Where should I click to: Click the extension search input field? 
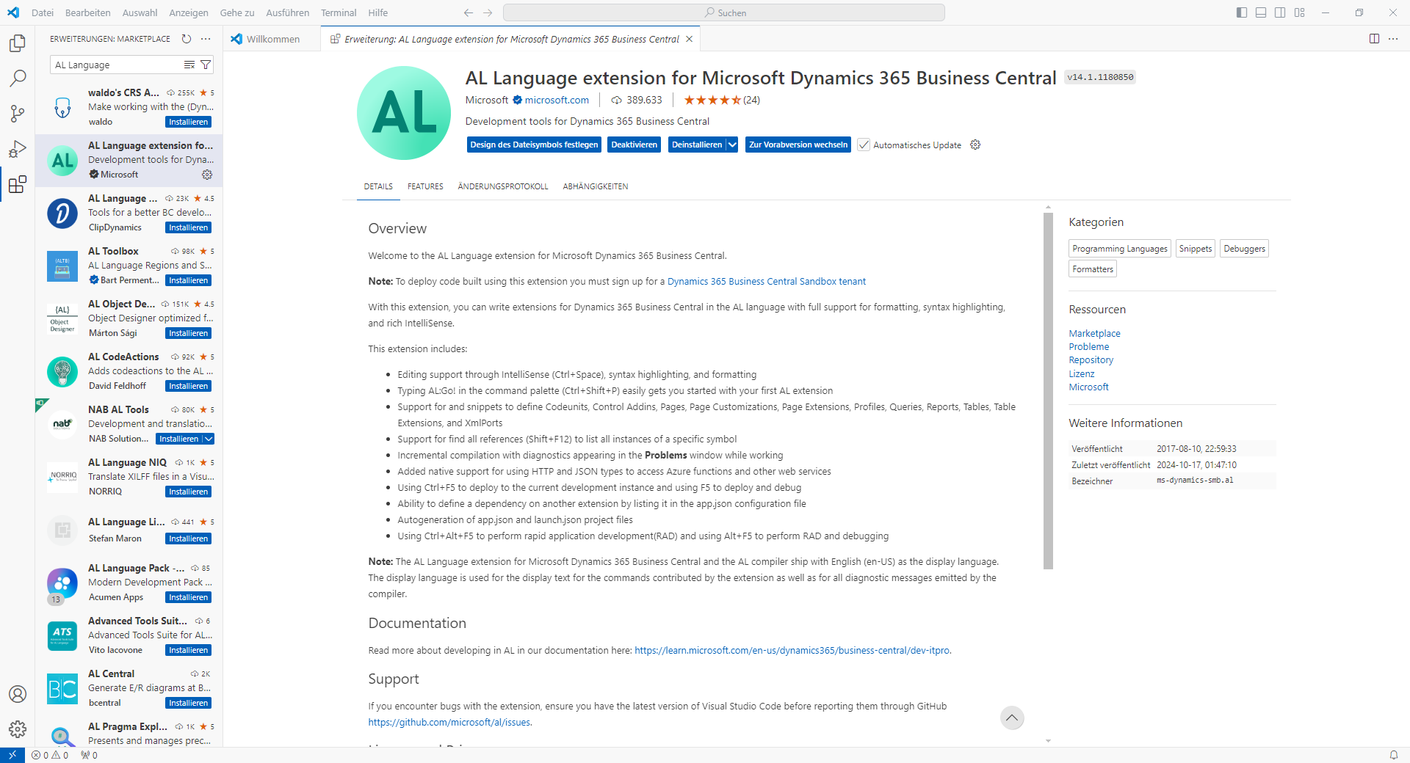[x=117, y=65]
